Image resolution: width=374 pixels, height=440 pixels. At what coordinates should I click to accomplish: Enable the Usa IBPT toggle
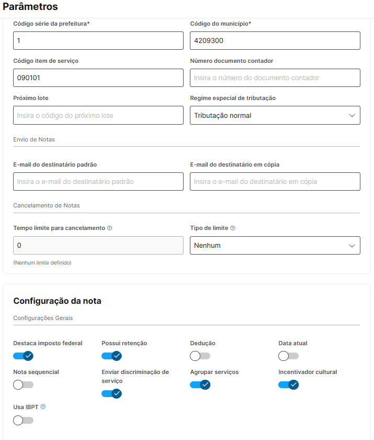[24, 420]
